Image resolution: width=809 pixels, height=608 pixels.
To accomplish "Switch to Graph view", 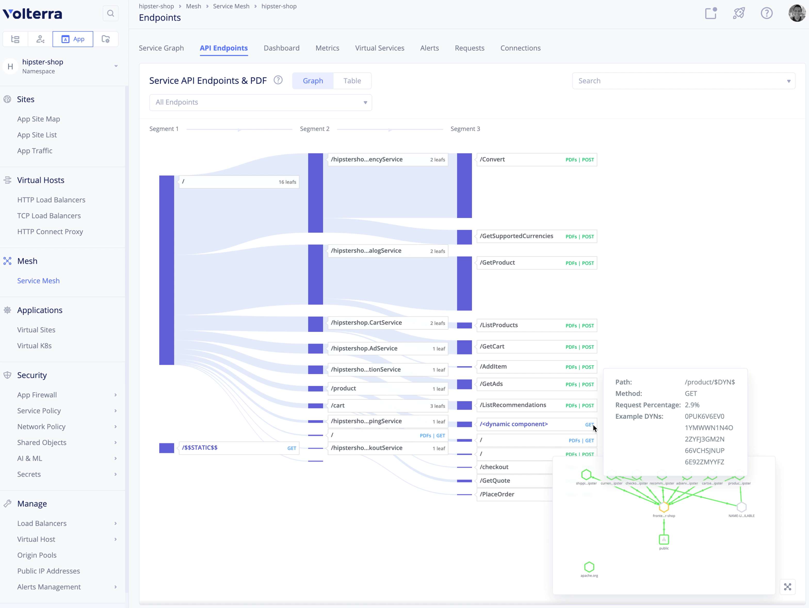I will coord(313,81).
